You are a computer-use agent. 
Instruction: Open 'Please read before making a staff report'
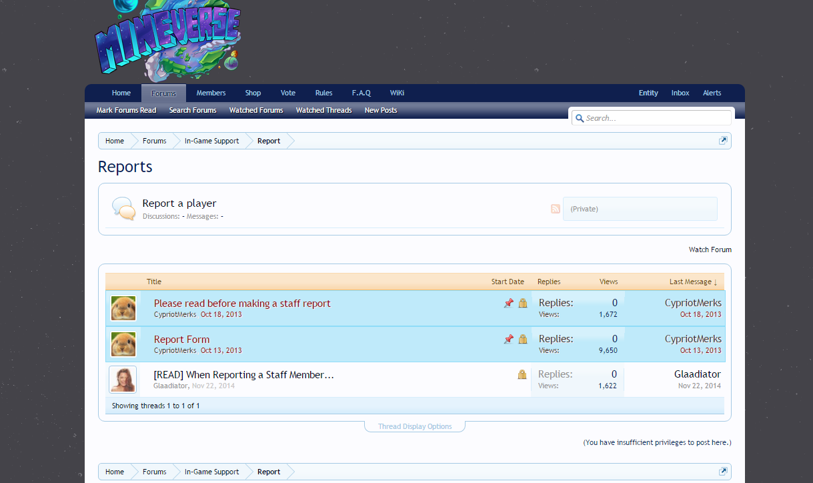(242, 303)
